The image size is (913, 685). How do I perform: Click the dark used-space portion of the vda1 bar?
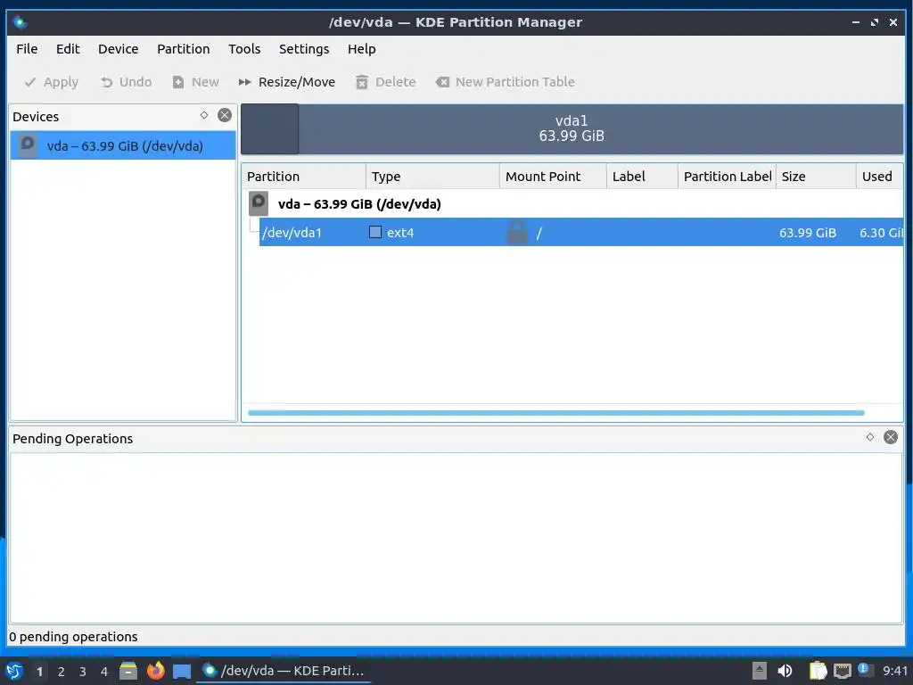(270, 128)
